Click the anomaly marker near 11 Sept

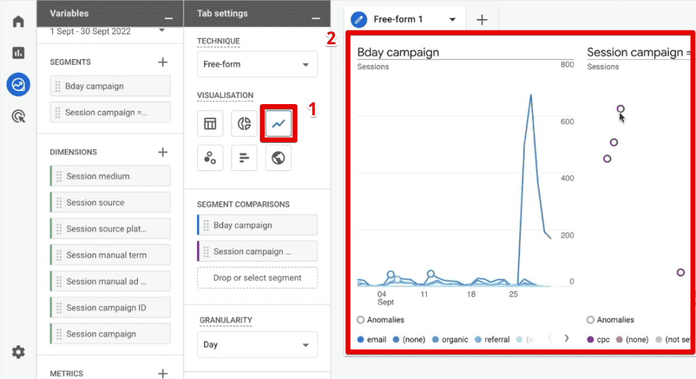tap(430, 274)
